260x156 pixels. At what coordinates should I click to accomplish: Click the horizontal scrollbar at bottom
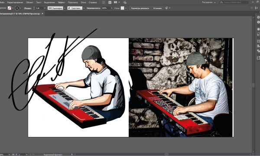coord(166,154)
